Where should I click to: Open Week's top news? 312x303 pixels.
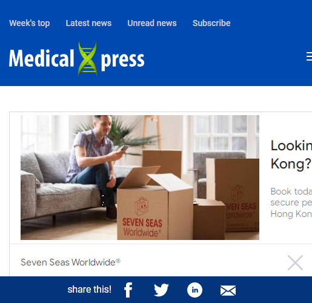coord(30,23)
